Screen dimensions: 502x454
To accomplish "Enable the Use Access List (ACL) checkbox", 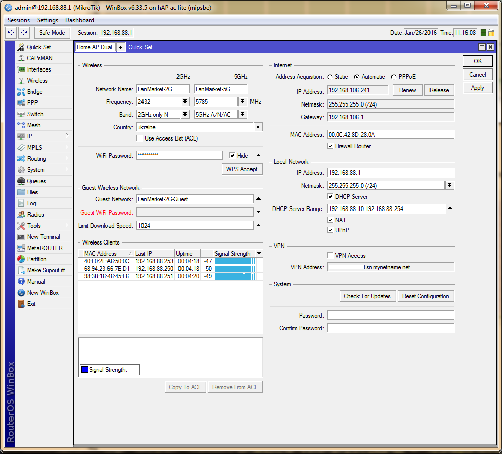I will pyautogui.click(x=139, y=138).
